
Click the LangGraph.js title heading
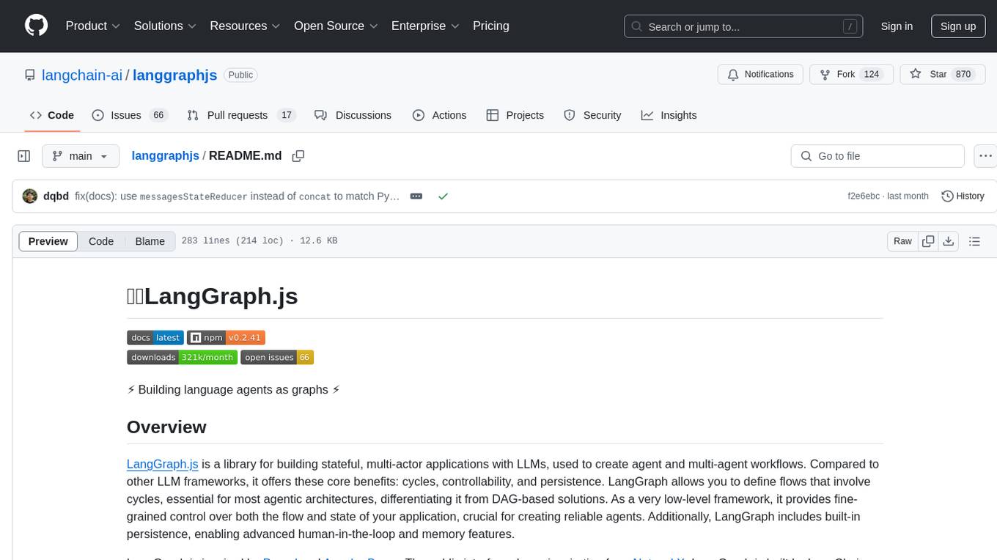point(213,296)
